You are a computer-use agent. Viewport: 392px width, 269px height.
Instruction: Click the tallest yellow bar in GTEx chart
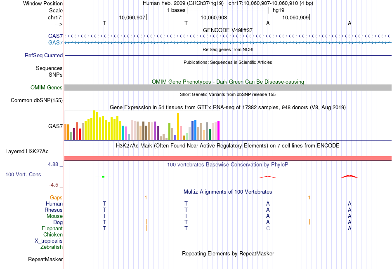pyautogui.click(x=94, y=125)
